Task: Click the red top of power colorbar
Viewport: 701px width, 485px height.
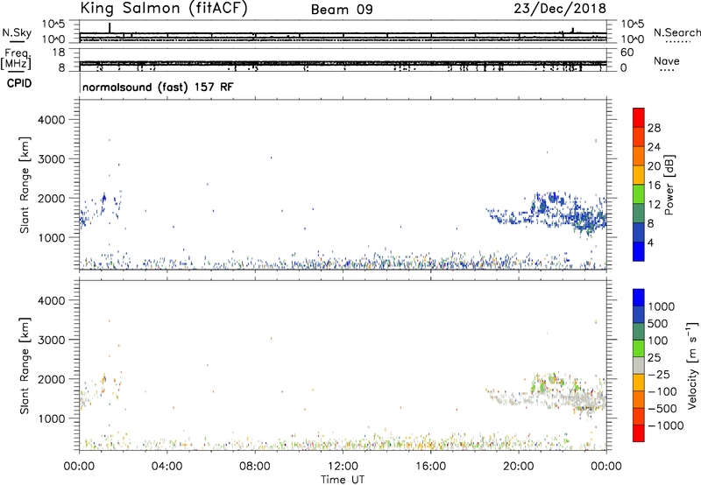Action: click(x=639, y=117)
